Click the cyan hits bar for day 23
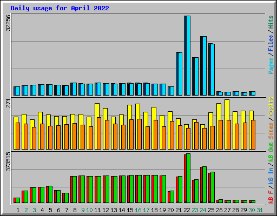Screen dimensions: 277x216 tap(196, 77)
